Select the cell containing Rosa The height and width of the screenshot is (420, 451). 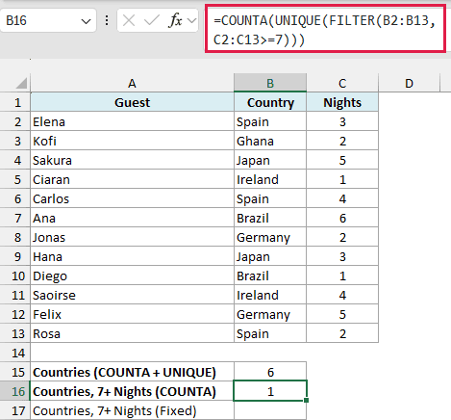pos(132,333)
